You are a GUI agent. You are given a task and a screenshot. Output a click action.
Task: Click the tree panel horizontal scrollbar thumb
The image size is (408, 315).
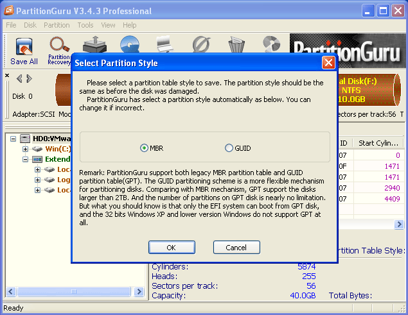[x=74, y=292]
